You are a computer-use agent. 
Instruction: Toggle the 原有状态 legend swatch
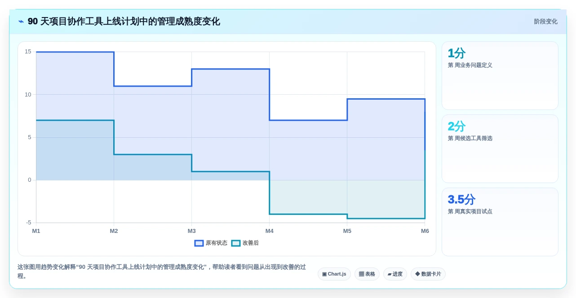pyautogui.click(x=199, y=243)
